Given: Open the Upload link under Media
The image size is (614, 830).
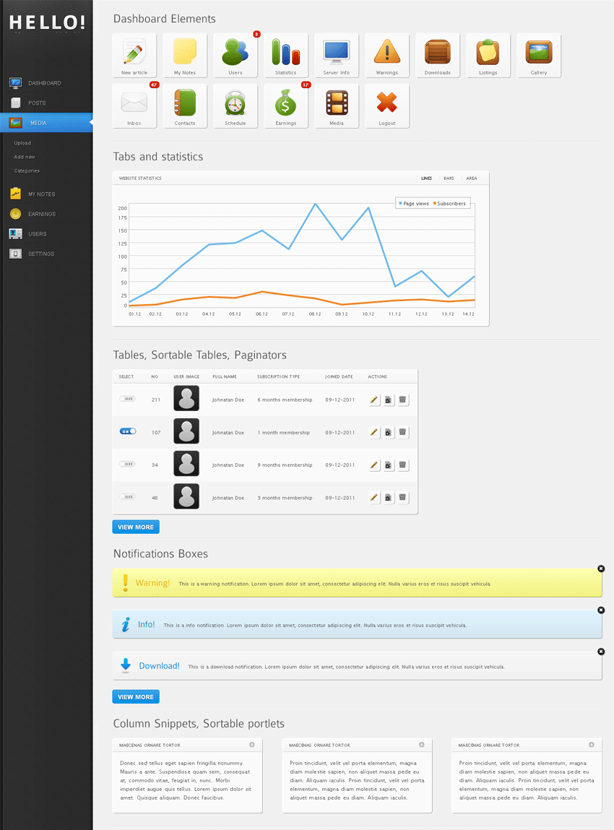Looking at the screenshot, I should coord(22,143).
